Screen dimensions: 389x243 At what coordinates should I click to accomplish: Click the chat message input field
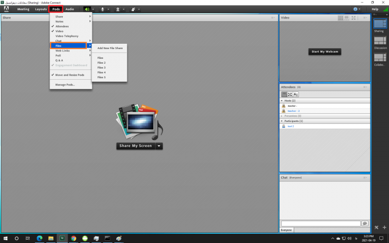[x=320, y=224]
